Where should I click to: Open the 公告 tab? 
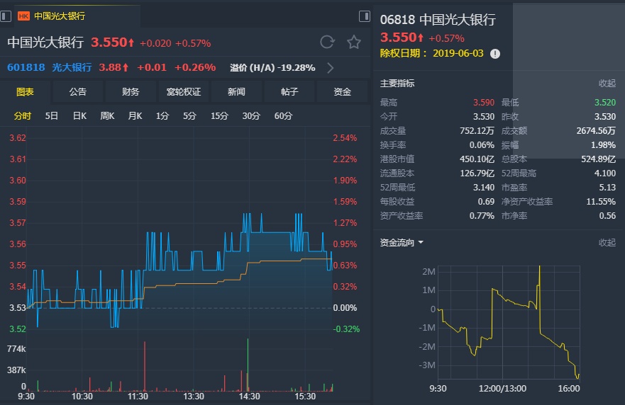coord(78,92)
